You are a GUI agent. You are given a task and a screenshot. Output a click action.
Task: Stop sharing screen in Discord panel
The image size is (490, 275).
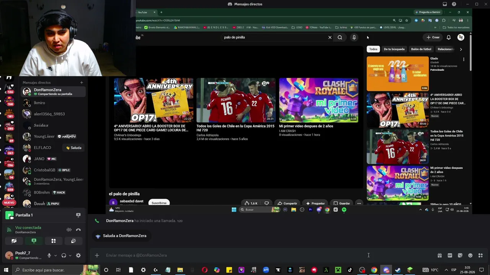coord(34,241)
